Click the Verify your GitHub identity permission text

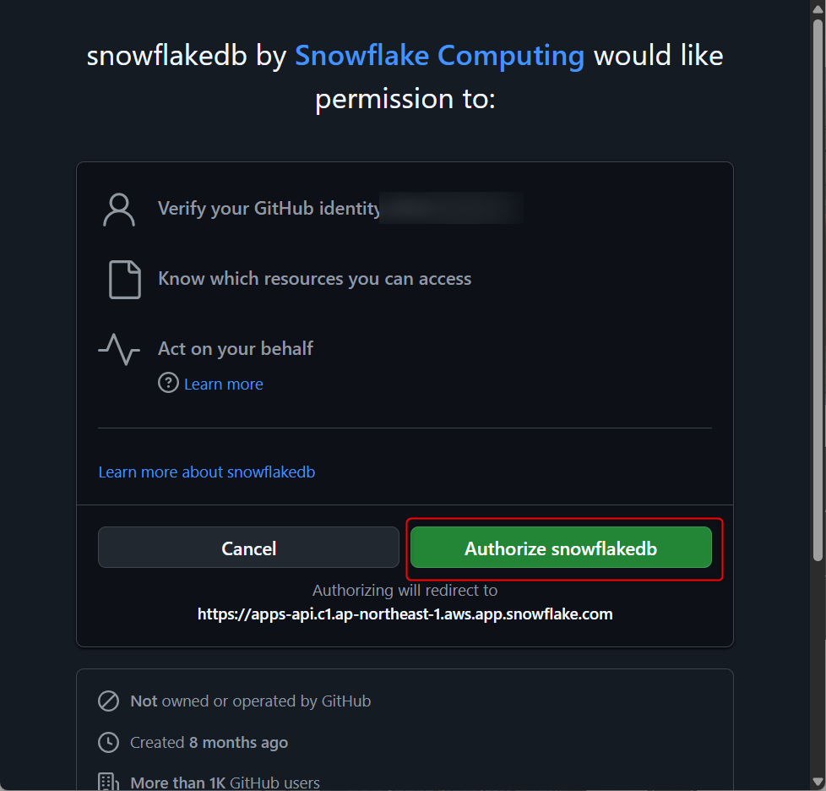(x=269, y=208)
